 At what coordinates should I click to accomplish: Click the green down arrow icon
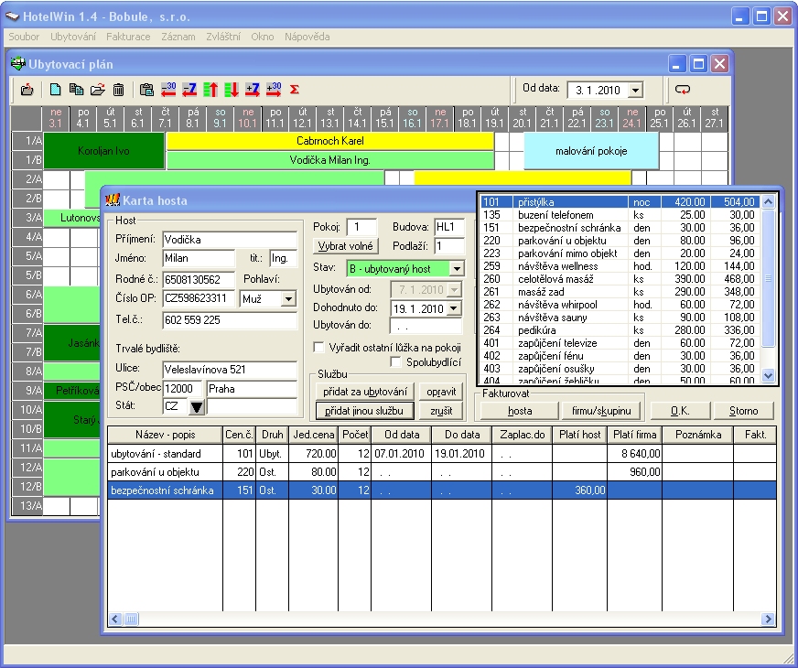(232, 90)
